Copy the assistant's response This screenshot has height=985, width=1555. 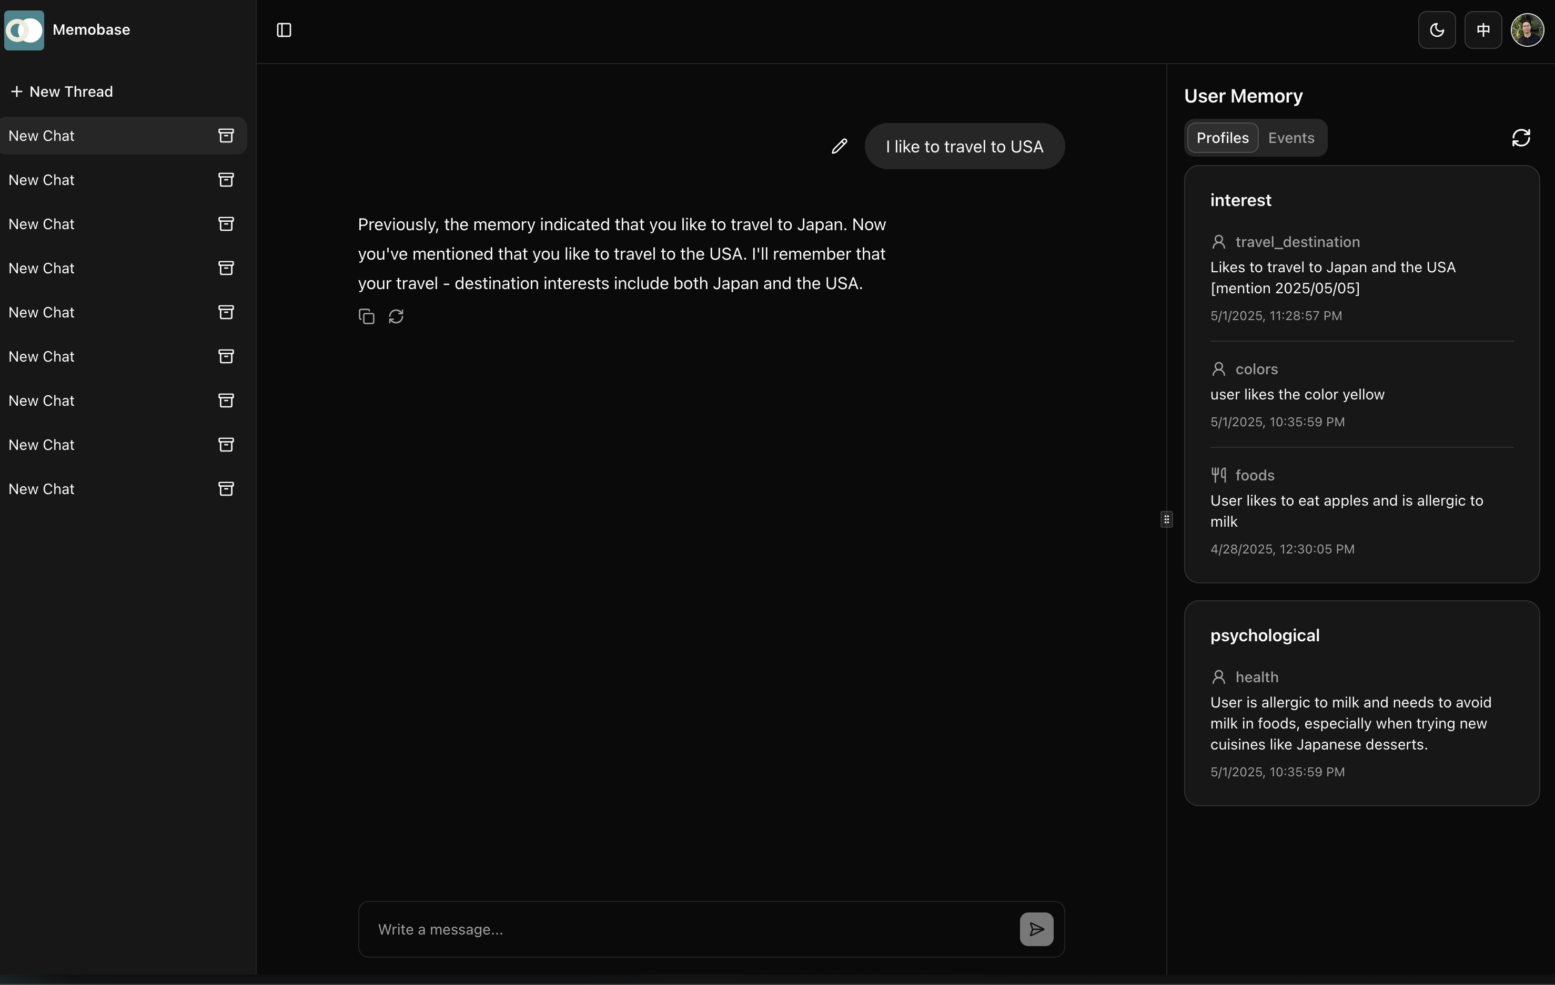pos(366,317)
